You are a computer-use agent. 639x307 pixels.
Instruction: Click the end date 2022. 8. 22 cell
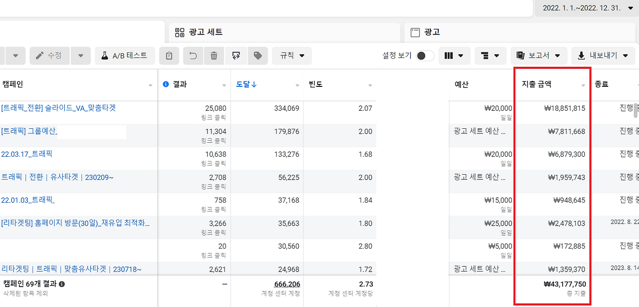coord(625,221)
